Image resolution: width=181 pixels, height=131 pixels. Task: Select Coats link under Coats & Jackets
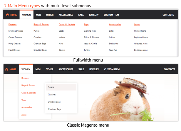[61, 31]
